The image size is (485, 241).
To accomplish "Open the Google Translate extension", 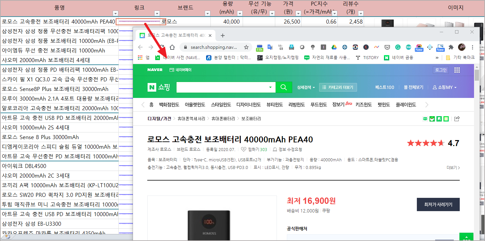I will [x=270, y=47].
